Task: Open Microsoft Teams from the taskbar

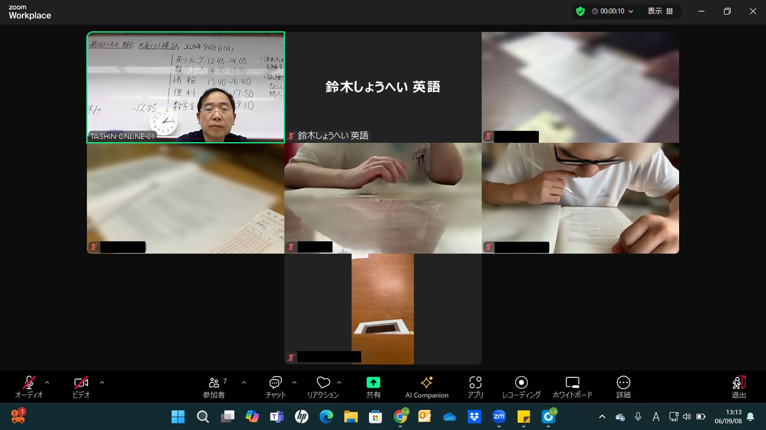Action: (x=277, y=417)
